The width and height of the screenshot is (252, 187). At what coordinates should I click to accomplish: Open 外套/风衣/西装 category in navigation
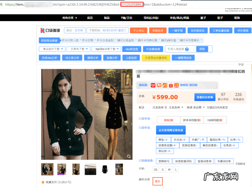pos(180,18)
